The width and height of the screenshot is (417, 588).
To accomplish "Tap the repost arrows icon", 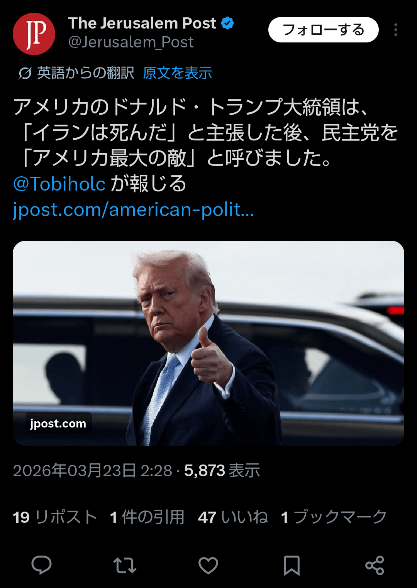I will [125, 566].
